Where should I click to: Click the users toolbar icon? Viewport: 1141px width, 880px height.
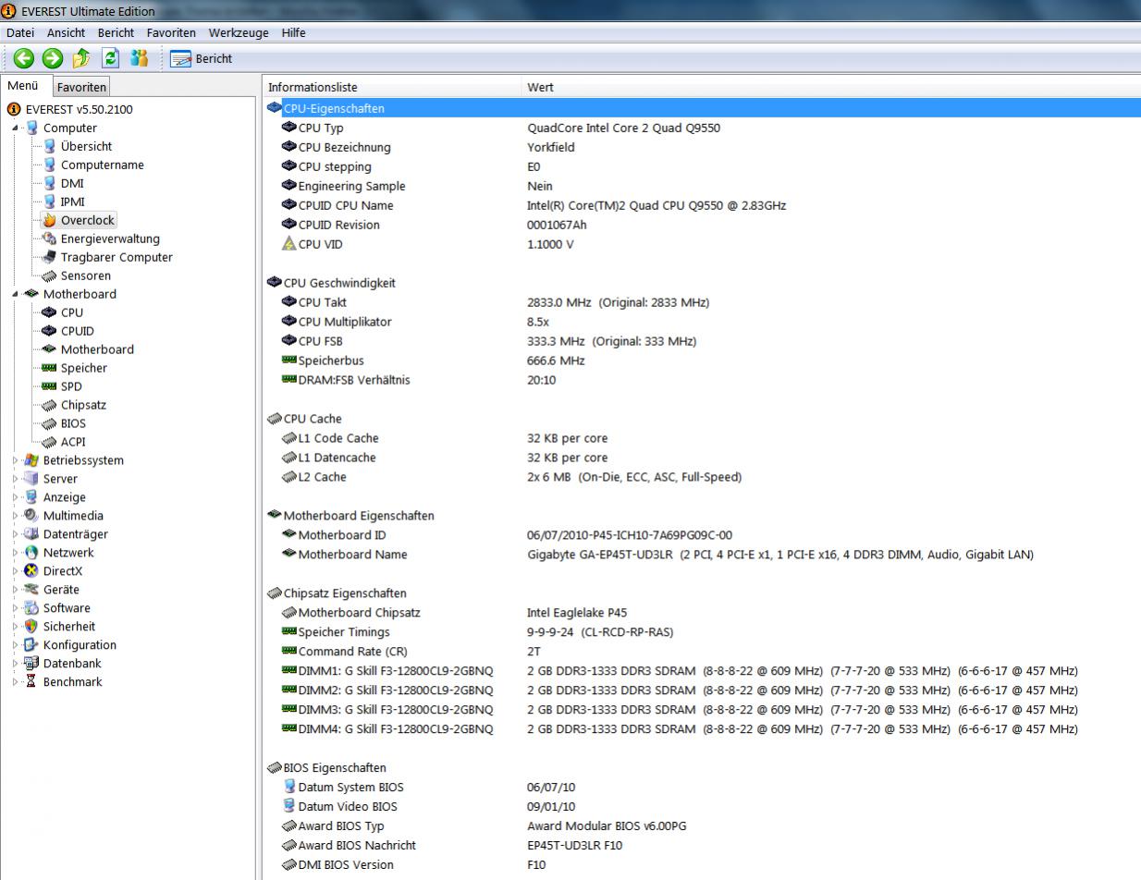(x=140, y=58)
